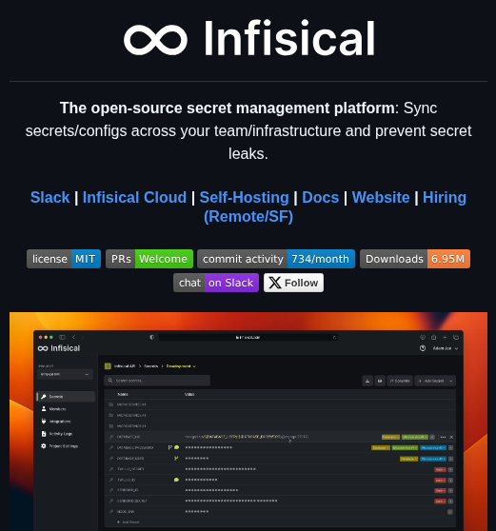Select Secrets key icon in screenshot sidebar
This screenshot has height=531, width=496.
click(x=44, y=397)
